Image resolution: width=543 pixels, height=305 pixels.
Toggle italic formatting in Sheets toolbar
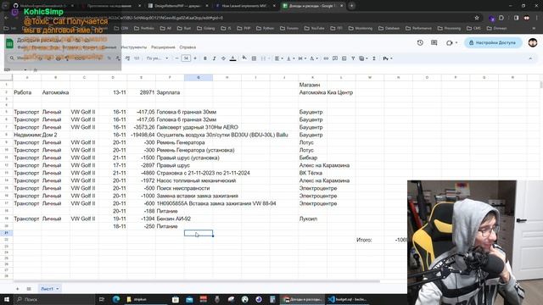point(214,58)
